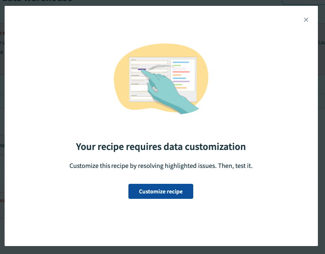
Task: Click the dimmed backdrop below the dialog
Action: 162,250
